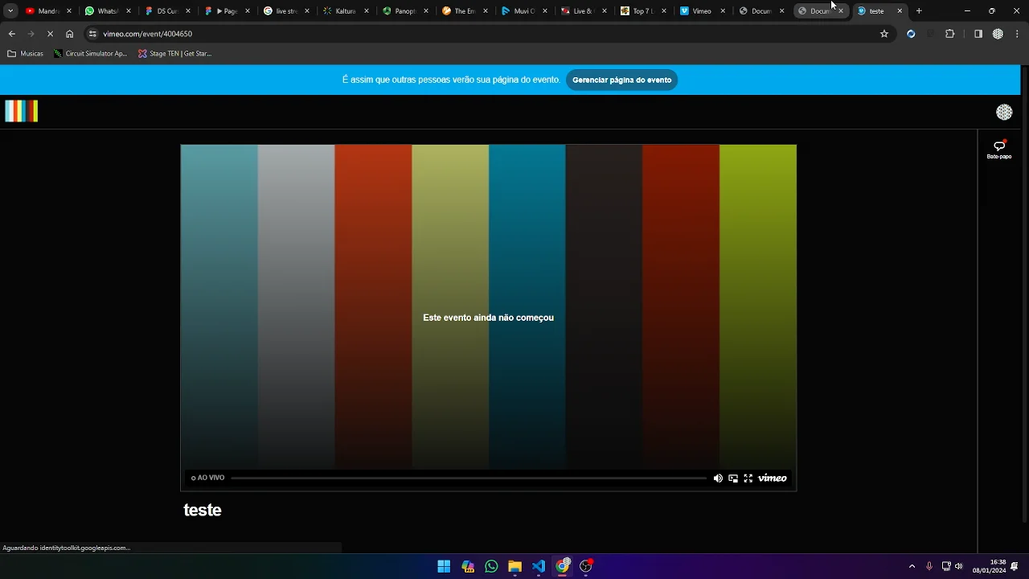1029x579 pixels.
Task: Open the Musicas bookmark folder
Action: tap(26, 54)
